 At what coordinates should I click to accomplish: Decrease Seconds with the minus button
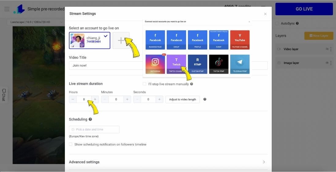(x=137, y=99)
